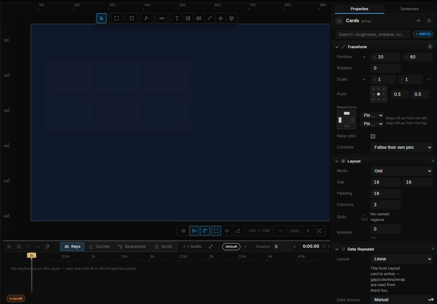The image size is (437, 304).
Task: Toggle visibility eye for Cards group
Action: pos(418,21)
